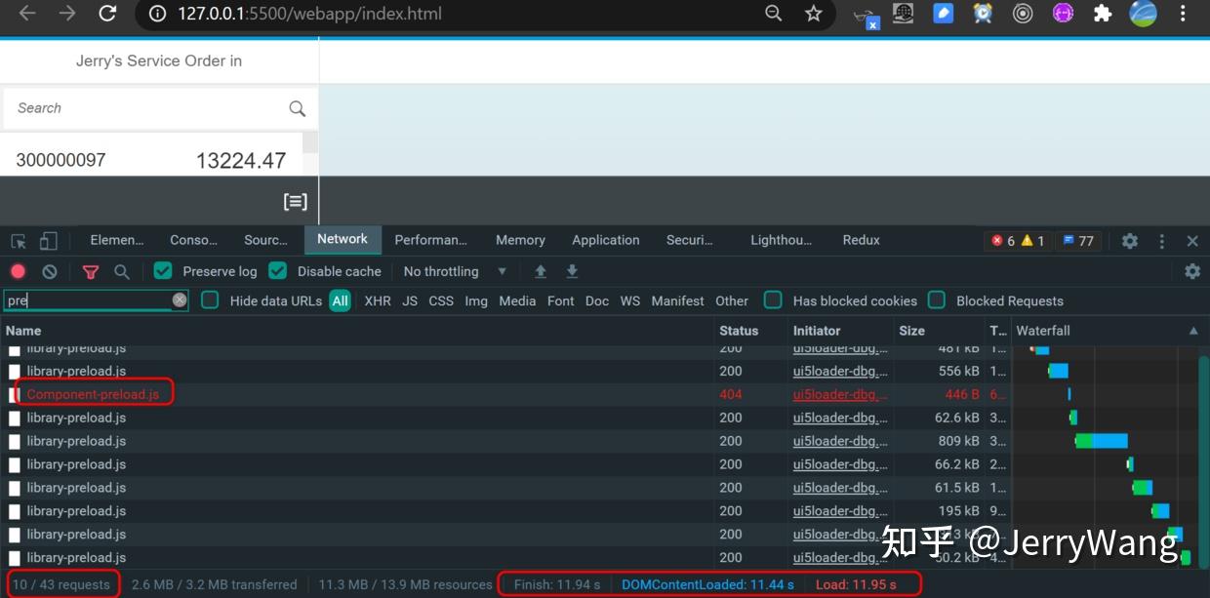Viewport: 1210px width, 598px height.
Task: Open the DevTools three-dot menu
Action: click(x=1161, y=239)
